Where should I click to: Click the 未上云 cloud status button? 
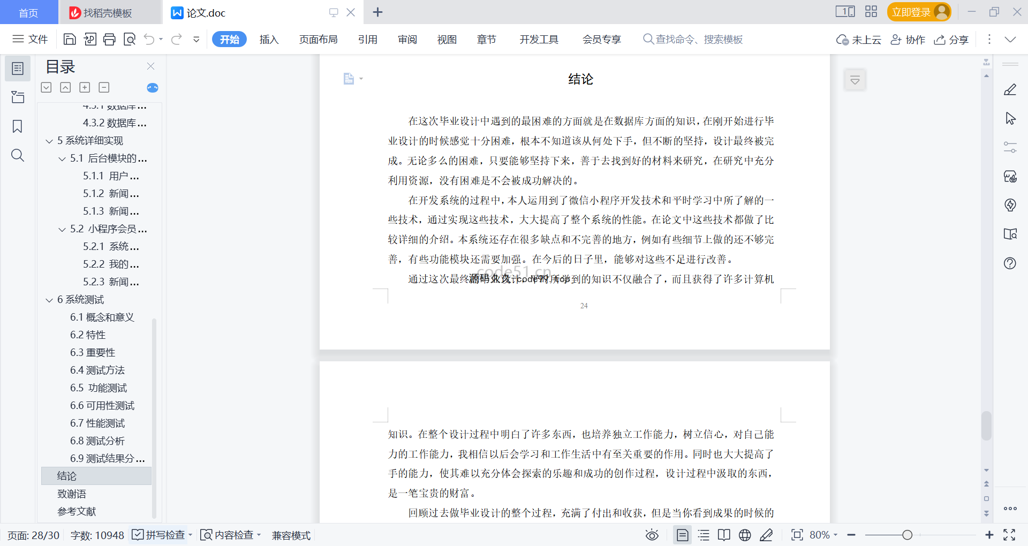click(x=859, y=40)
